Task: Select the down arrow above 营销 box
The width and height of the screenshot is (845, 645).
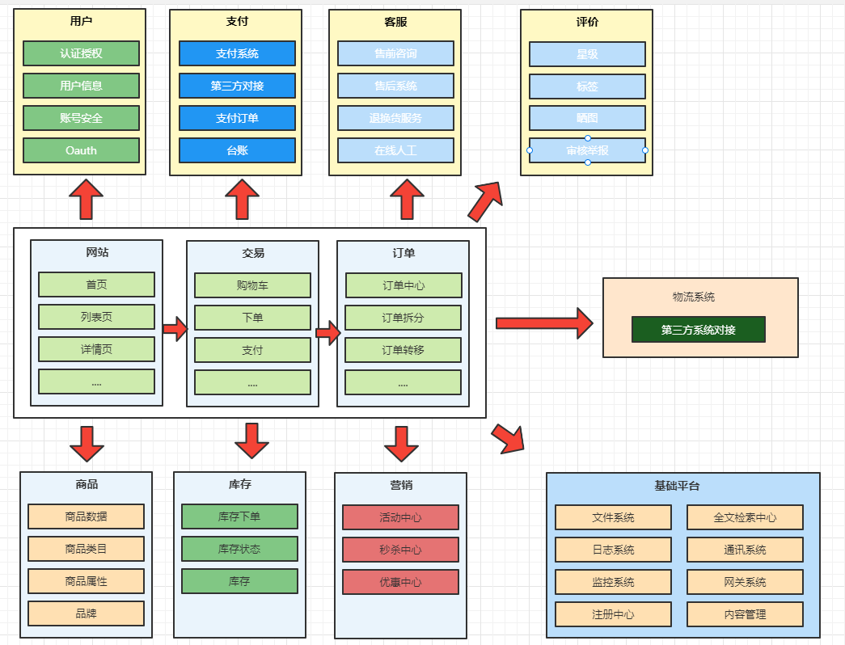Action: point(401,444)
